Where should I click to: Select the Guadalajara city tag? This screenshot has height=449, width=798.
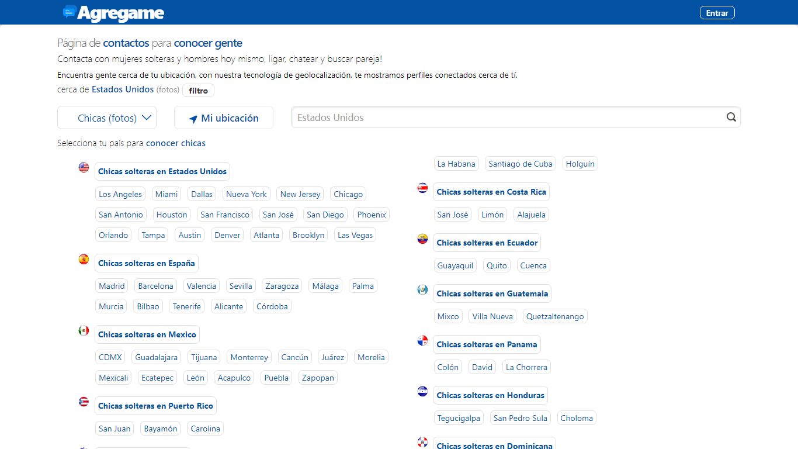157,357
